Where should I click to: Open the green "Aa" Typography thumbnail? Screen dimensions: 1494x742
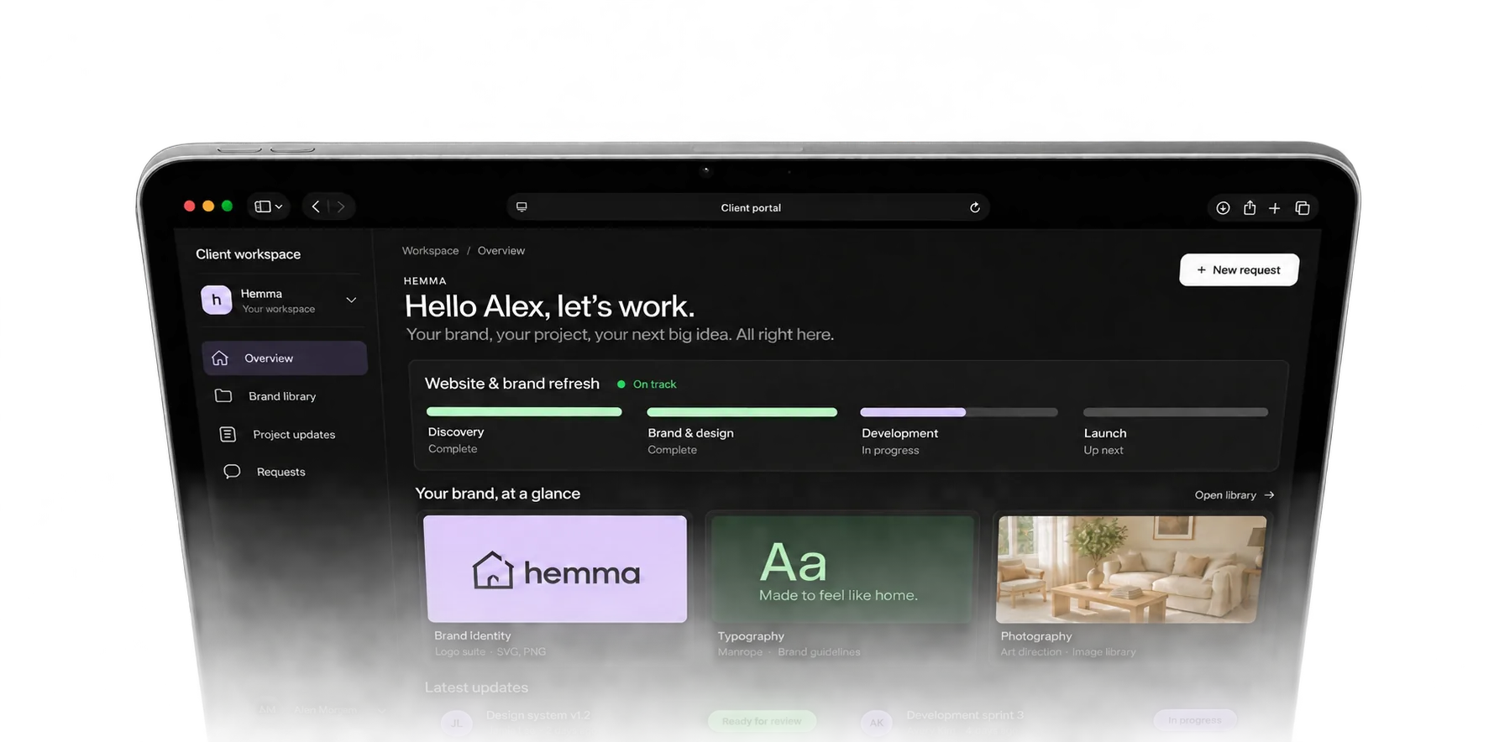(842, 569)
